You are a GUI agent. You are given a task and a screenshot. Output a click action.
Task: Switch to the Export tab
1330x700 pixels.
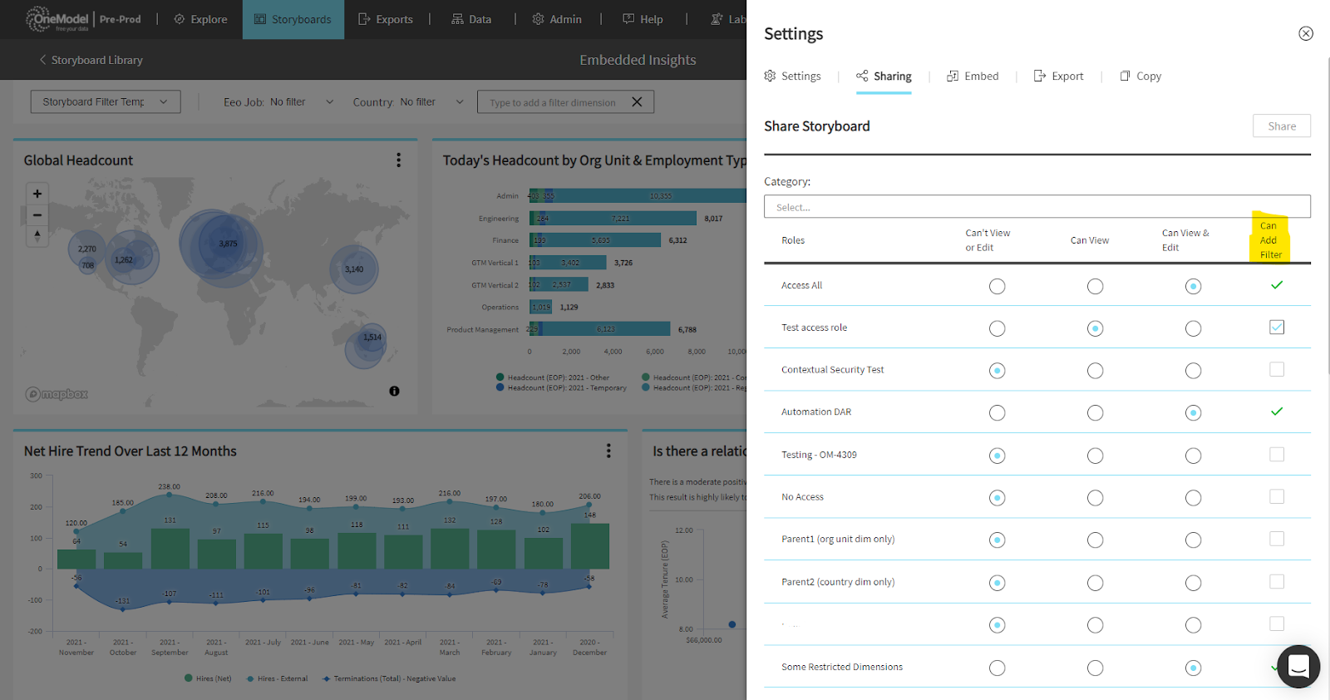(1058, 76)
